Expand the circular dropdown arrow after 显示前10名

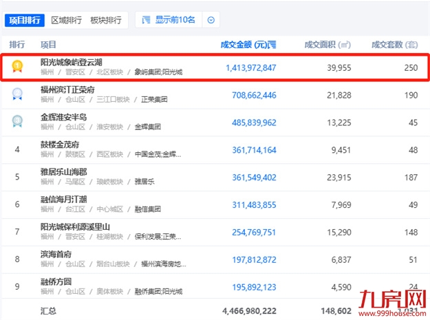tap(211, 20)
